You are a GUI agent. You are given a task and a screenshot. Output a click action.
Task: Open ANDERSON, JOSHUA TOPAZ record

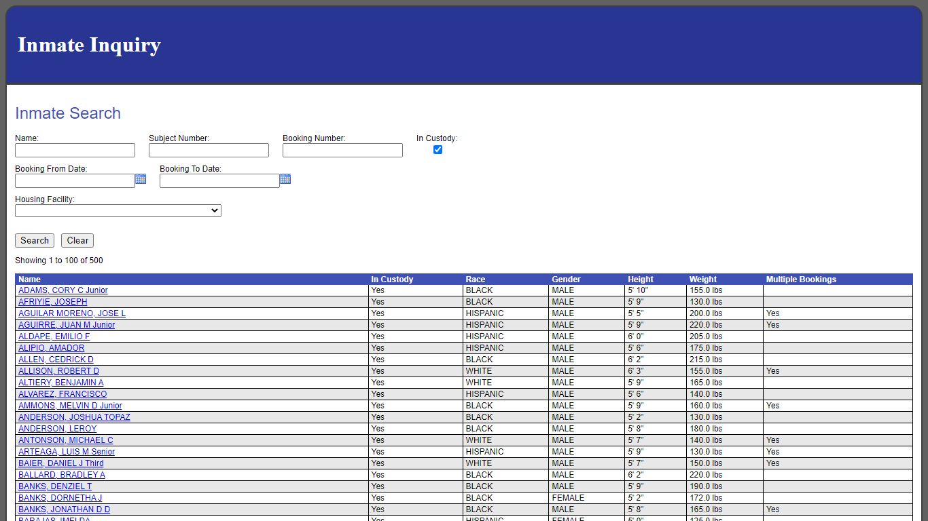74,417
